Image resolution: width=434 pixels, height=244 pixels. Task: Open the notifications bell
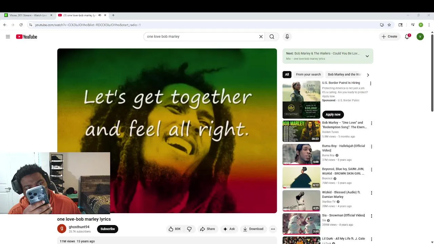pos(407,37)
